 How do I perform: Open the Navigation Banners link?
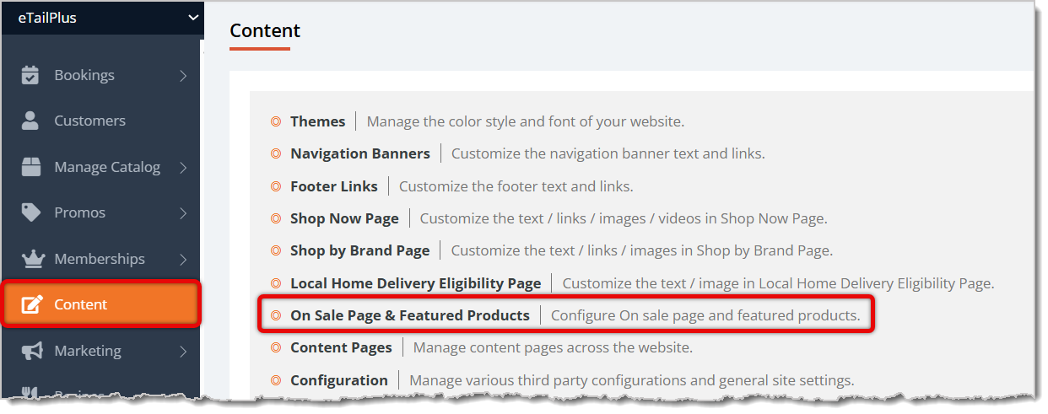tap(360, 153)
